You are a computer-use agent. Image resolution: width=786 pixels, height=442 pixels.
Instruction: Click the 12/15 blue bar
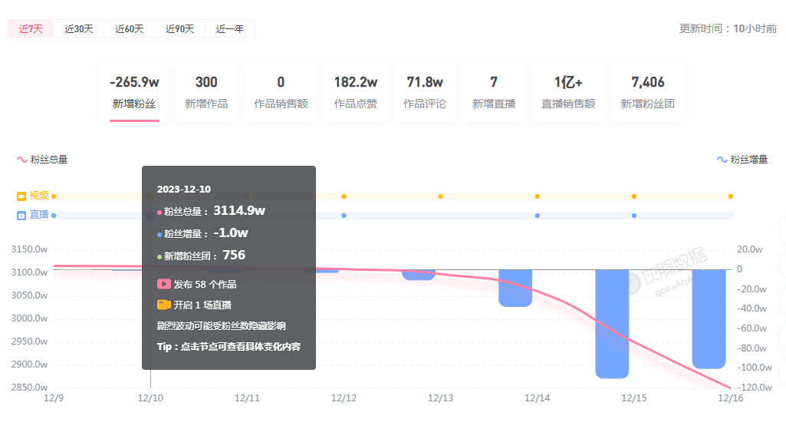tap(612, 322)
